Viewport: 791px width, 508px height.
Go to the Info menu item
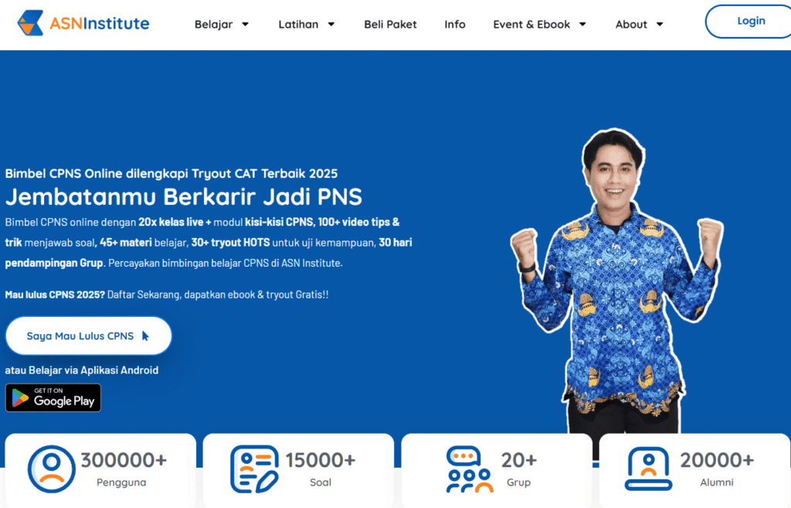(455, 24)
